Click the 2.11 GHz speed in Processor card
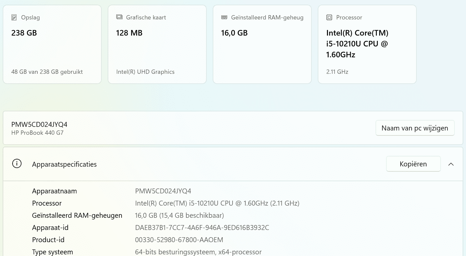This screenshot has width=466, height=256. [337, 72]
